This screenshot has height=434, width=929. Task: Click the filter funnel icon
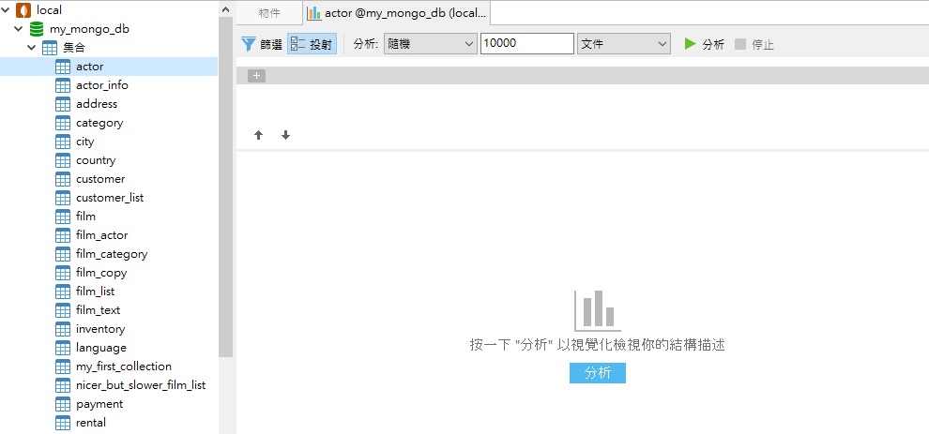[249, 44]
